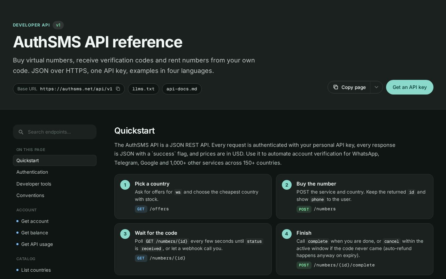446x279 pixels.
Task: Open the llms.txt link
Action: click(144, 89)
